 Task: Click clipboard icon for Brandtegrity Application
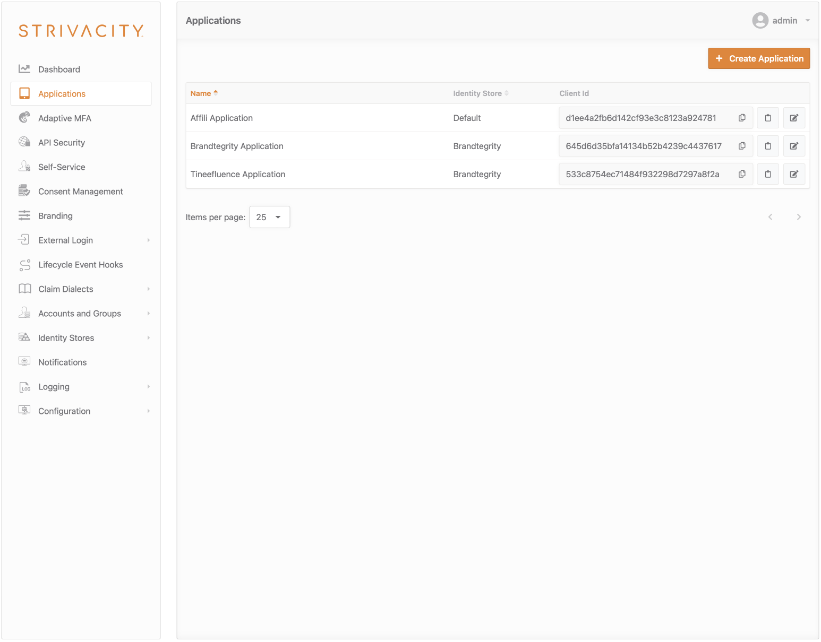pos(768,146)
